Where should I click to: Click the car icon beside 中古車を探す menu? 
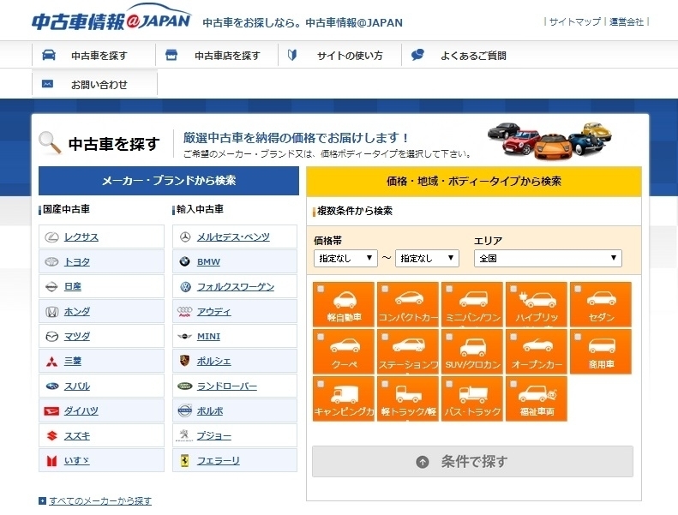click(x=48, y=55)
